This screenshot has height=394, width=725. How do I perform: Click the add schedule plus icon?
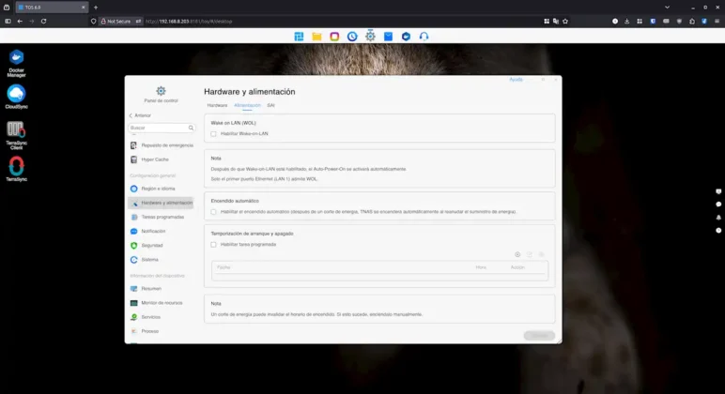[x=517, y=255]
